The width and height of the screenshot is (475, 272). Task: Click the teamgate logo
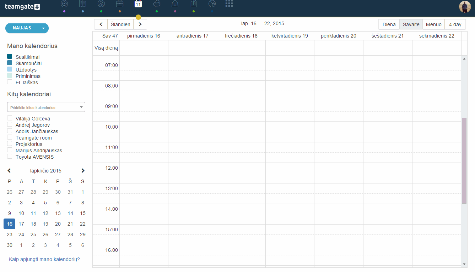[x=22, y=7]
